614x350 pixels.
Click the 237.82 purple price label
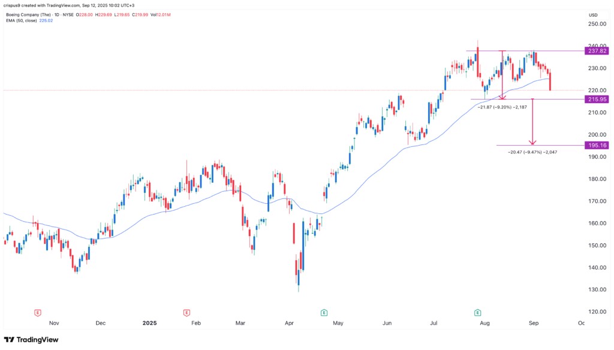(x=595, y=52)
